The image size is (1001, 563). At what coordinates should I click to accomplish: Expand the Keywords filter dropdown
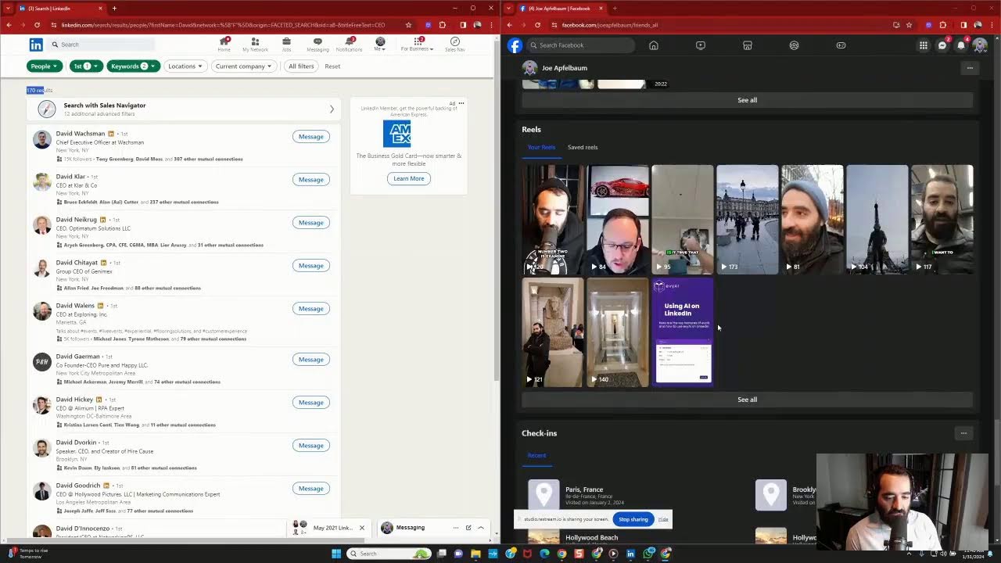pyautogui.click(x=133, y=66)
